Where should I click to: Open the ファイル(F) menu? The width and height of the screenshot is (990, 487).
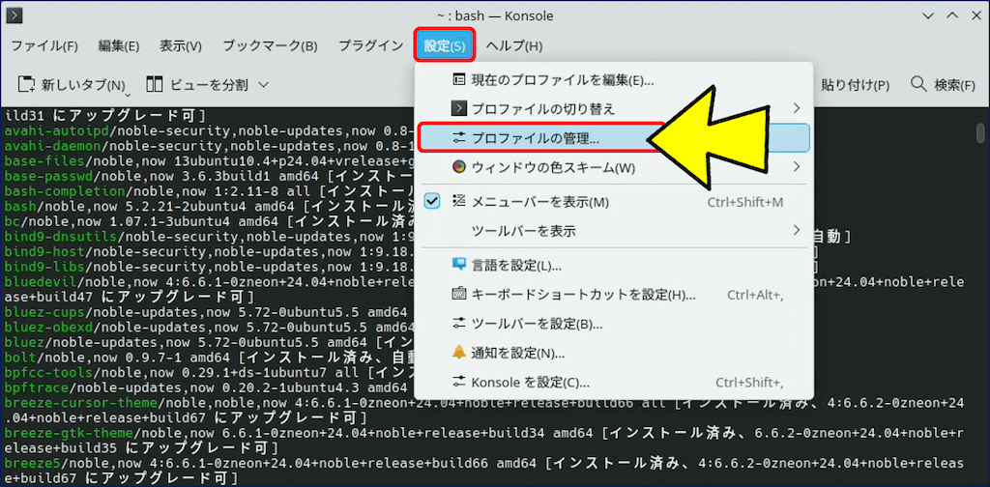44,45
